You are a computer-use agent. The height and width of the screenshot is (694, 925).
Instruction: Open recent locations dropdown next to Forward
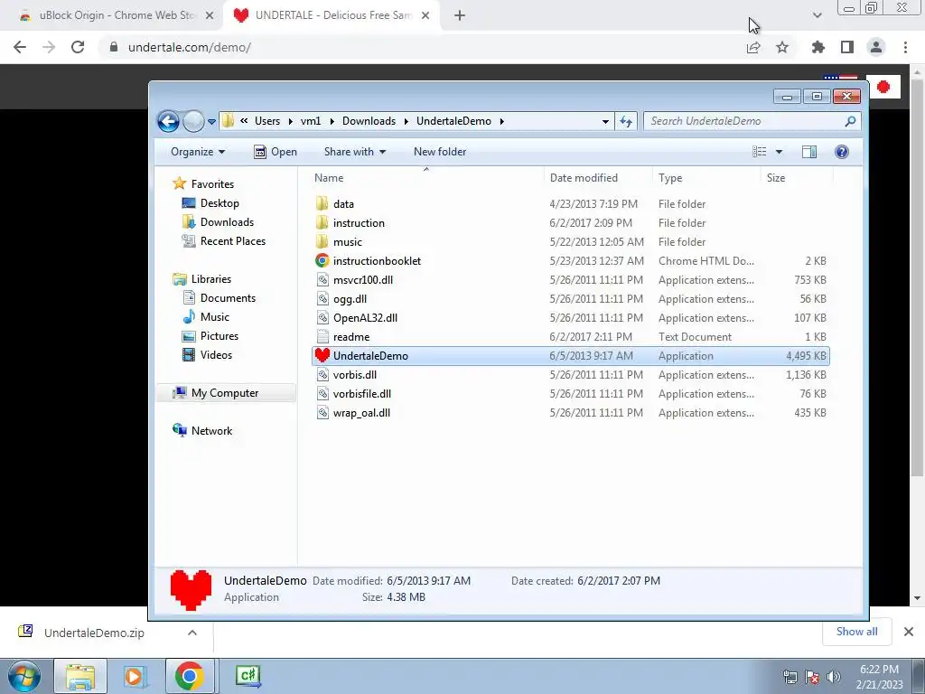[x=211, y=122]
